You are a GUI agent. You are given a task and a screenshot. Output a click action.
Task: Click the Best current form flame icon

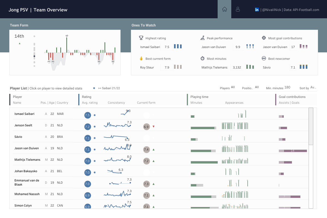pos(141,58)
